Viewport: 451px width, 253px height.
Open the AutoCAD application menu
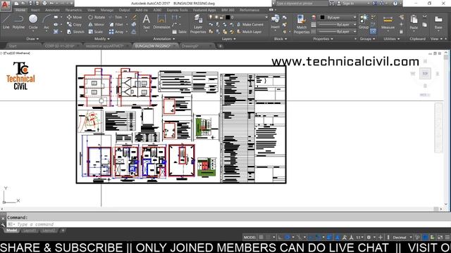pyautogui.click(x=5, y=5)
